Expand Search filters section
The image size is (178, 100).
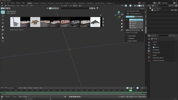pyautogui.click(x=132, y=36)
